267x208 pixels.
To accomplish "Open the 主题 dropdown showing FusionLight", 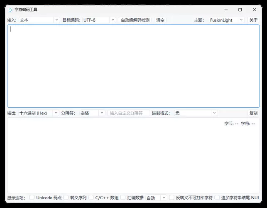I will 226,20.
